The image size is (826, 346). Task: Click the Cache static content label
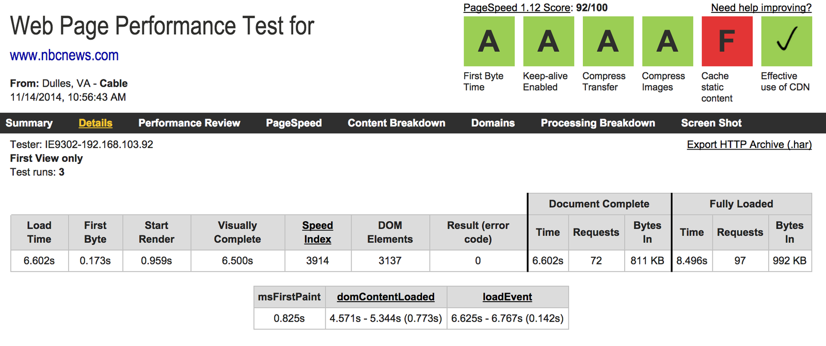click(x=717, y=87)
